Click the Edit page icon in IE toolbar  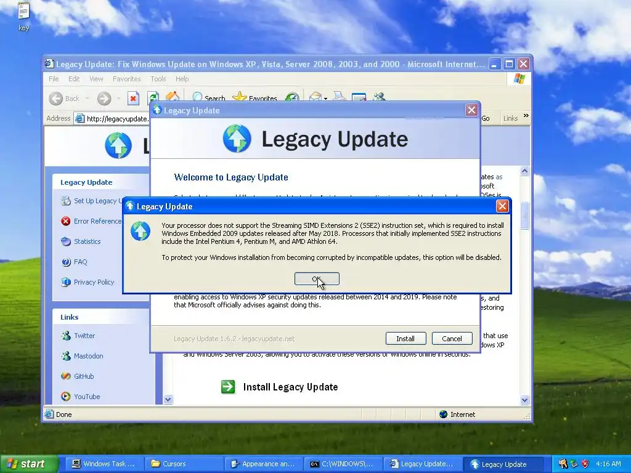click(359, 97)
